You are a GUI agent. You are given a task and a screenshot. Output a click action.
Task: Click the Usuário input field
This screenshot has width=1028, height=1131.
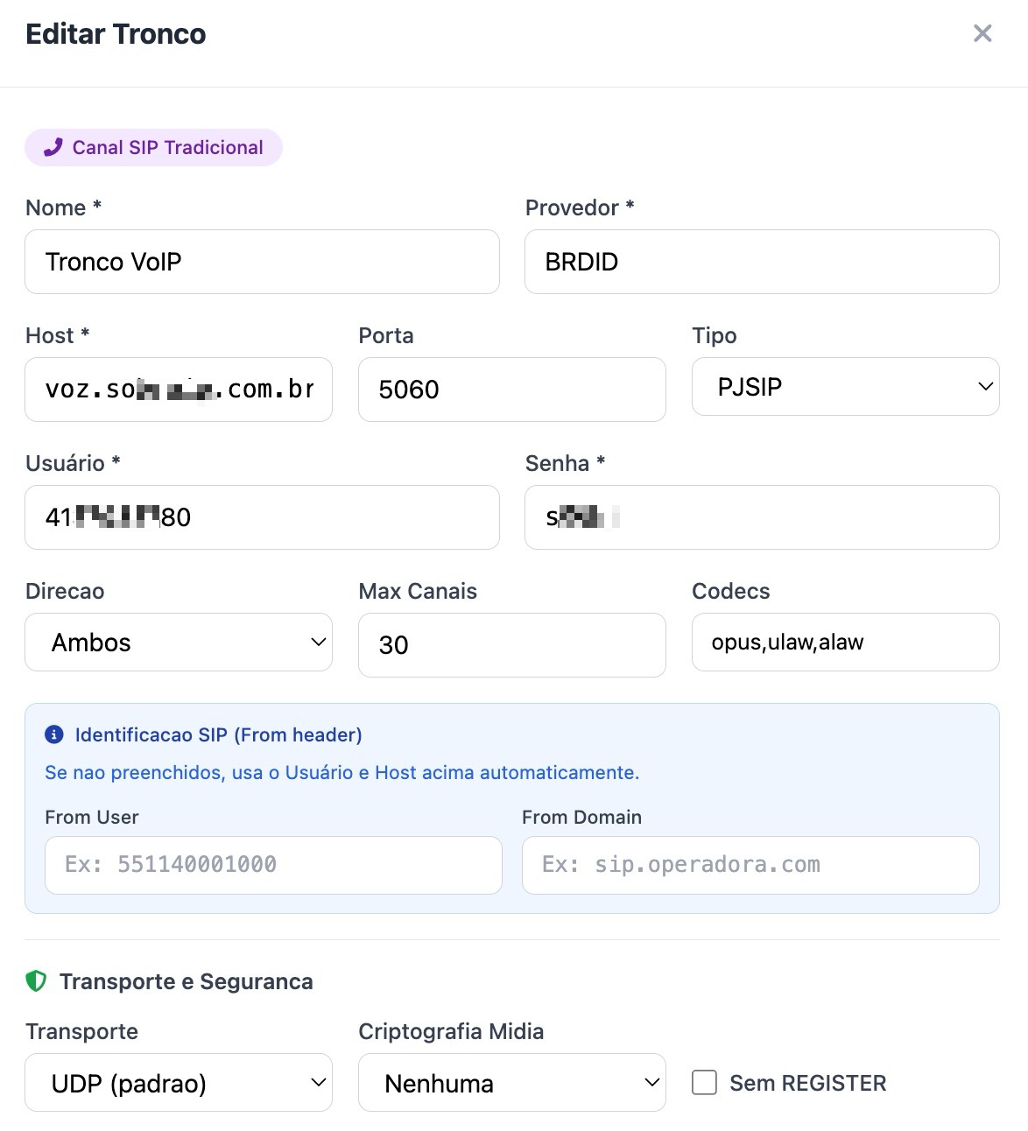click(262, 517)
